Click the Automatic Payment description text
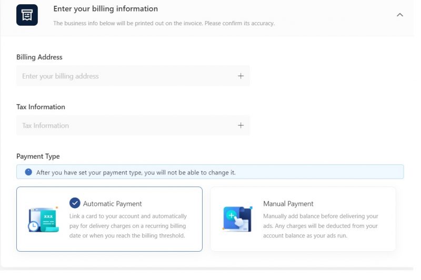421x280 pixels. 128,226
